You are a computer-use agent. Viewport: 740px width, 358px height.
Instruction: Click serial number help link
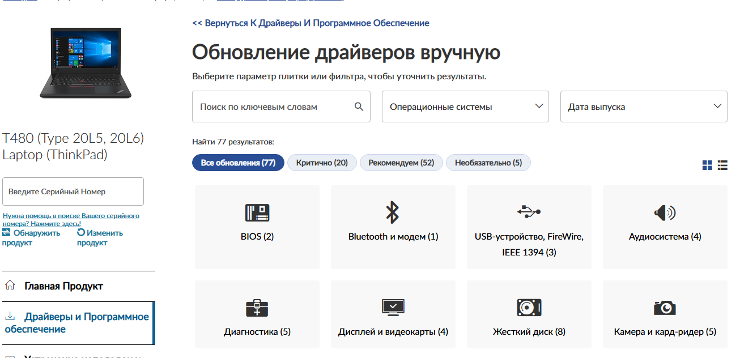click(71, 220)
